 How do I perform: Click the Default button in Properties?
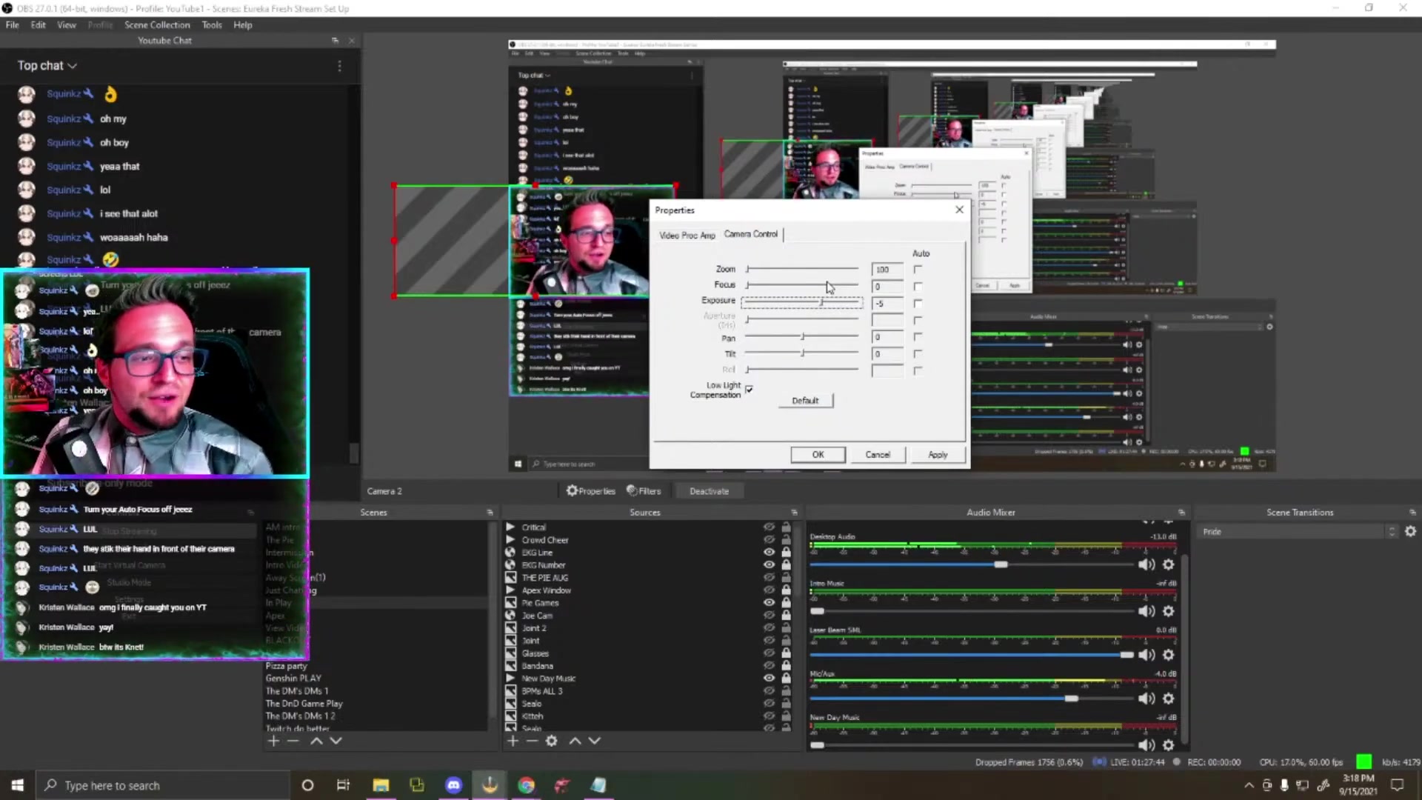[805, 401]
